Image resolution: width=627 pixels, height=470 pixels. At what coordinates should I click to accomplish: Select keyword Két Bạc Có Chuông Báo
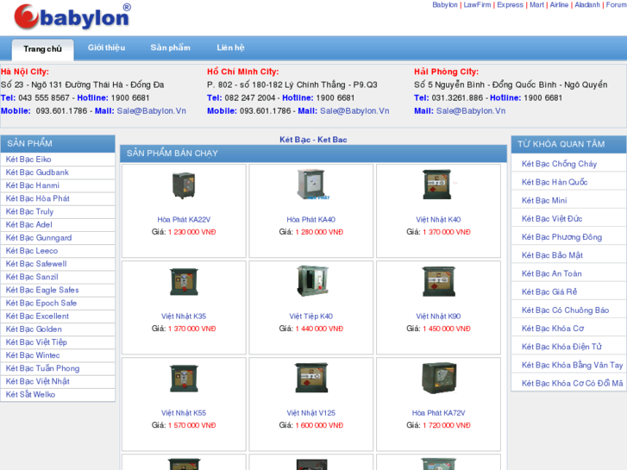pyautogui.click(x=566, y=310)
